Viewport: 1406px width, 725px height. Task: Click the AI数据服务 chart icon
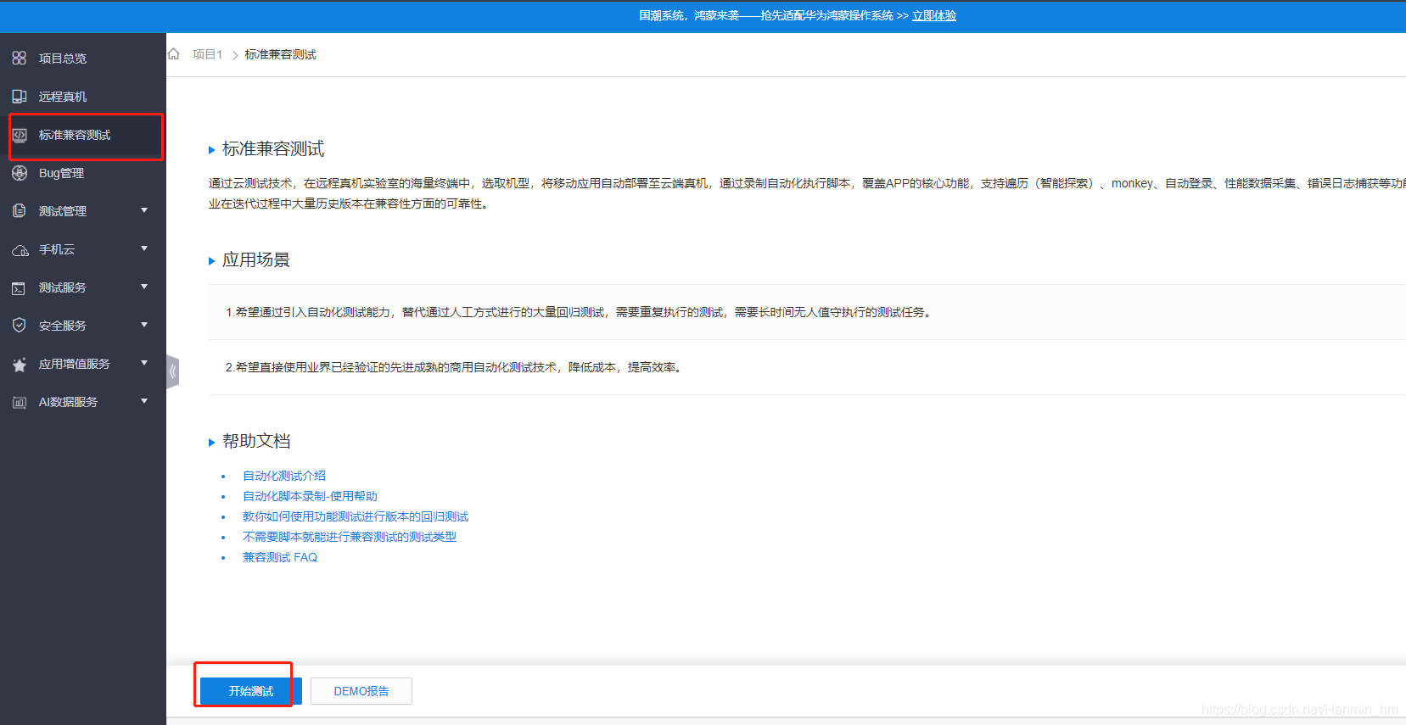(x=19, y=402)
